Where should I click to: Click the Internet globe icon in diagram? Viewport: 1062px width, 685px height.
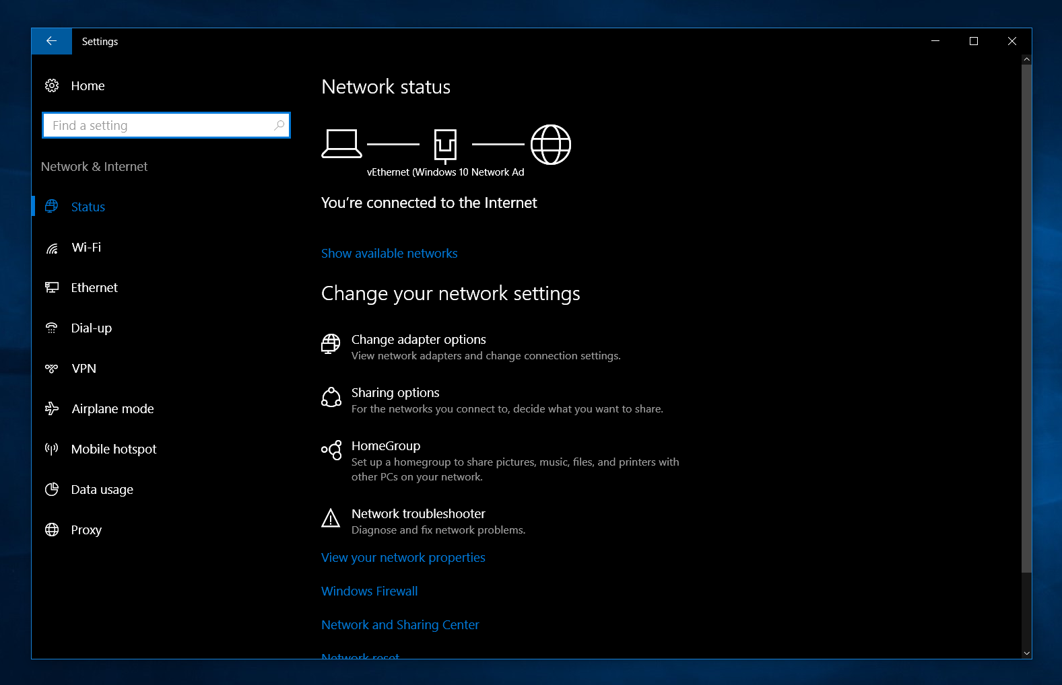tap(551, 145)
